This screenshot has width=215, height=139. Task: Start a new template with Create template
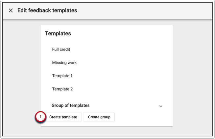coord(63,117)
